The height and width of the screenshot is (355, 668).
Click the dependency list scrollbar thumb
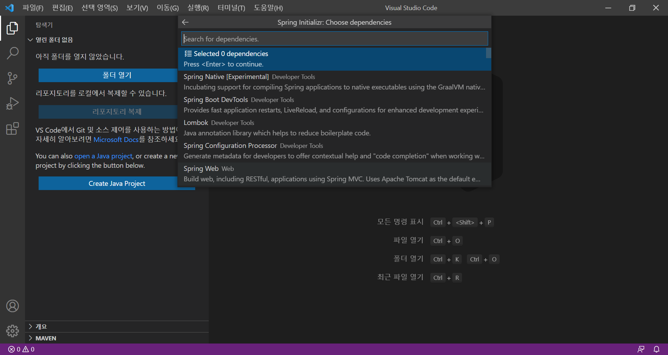tap(488, 53)
